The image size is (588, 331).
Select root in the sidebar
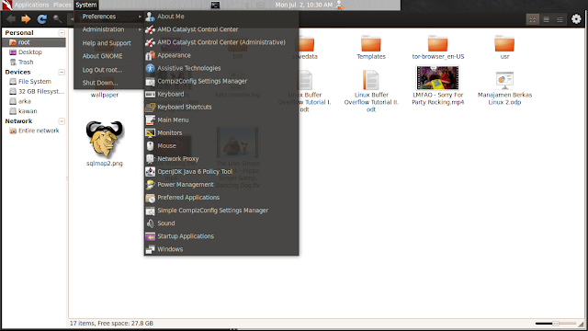point(34,42)
